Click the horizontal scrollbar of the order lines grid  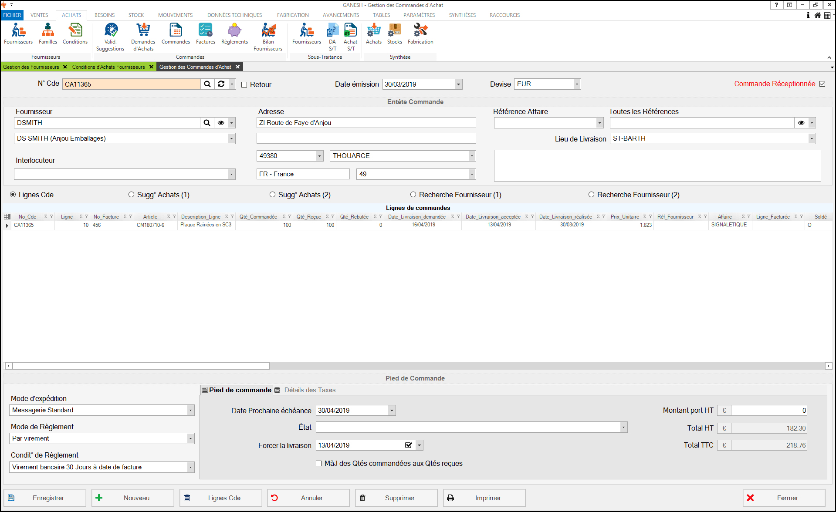pyautogui.click(x=141, y=366)
